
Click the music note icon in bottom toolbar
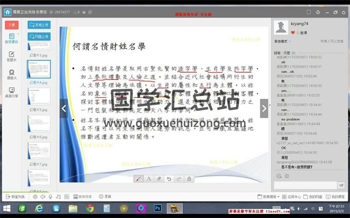click(x=58, y=197)
